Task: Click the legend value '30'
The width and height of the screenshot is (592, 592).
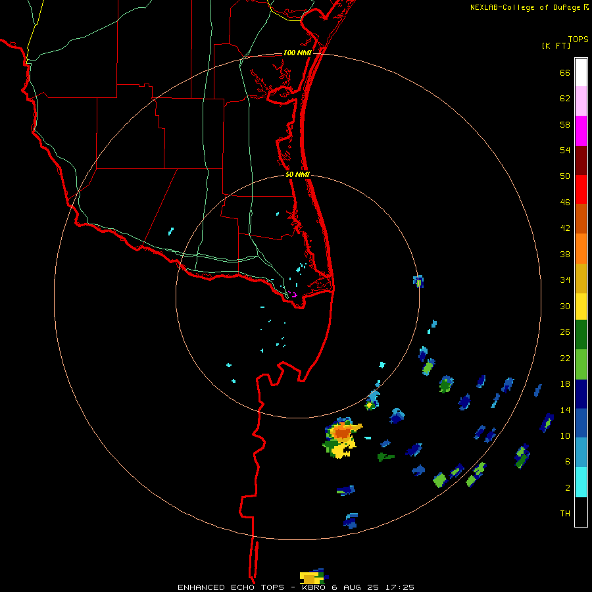Action: pyautogui.click(x=565, y=306)
